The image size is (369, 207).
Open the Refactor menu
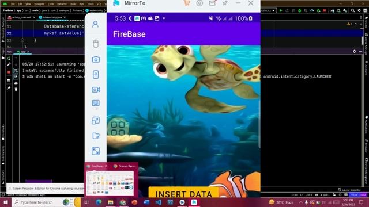tap(62, 4)
